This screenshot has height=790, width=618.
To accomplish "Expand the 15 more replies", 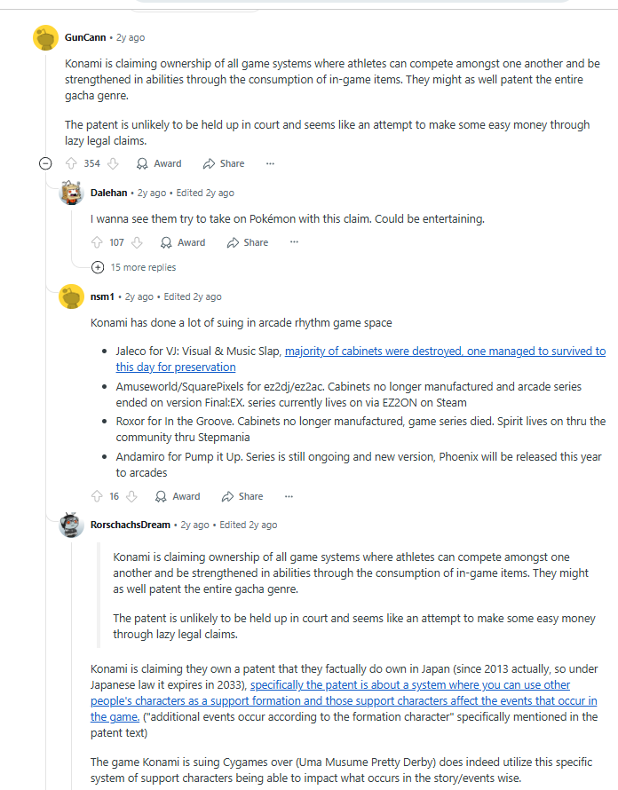I will [x=133, y=267].
